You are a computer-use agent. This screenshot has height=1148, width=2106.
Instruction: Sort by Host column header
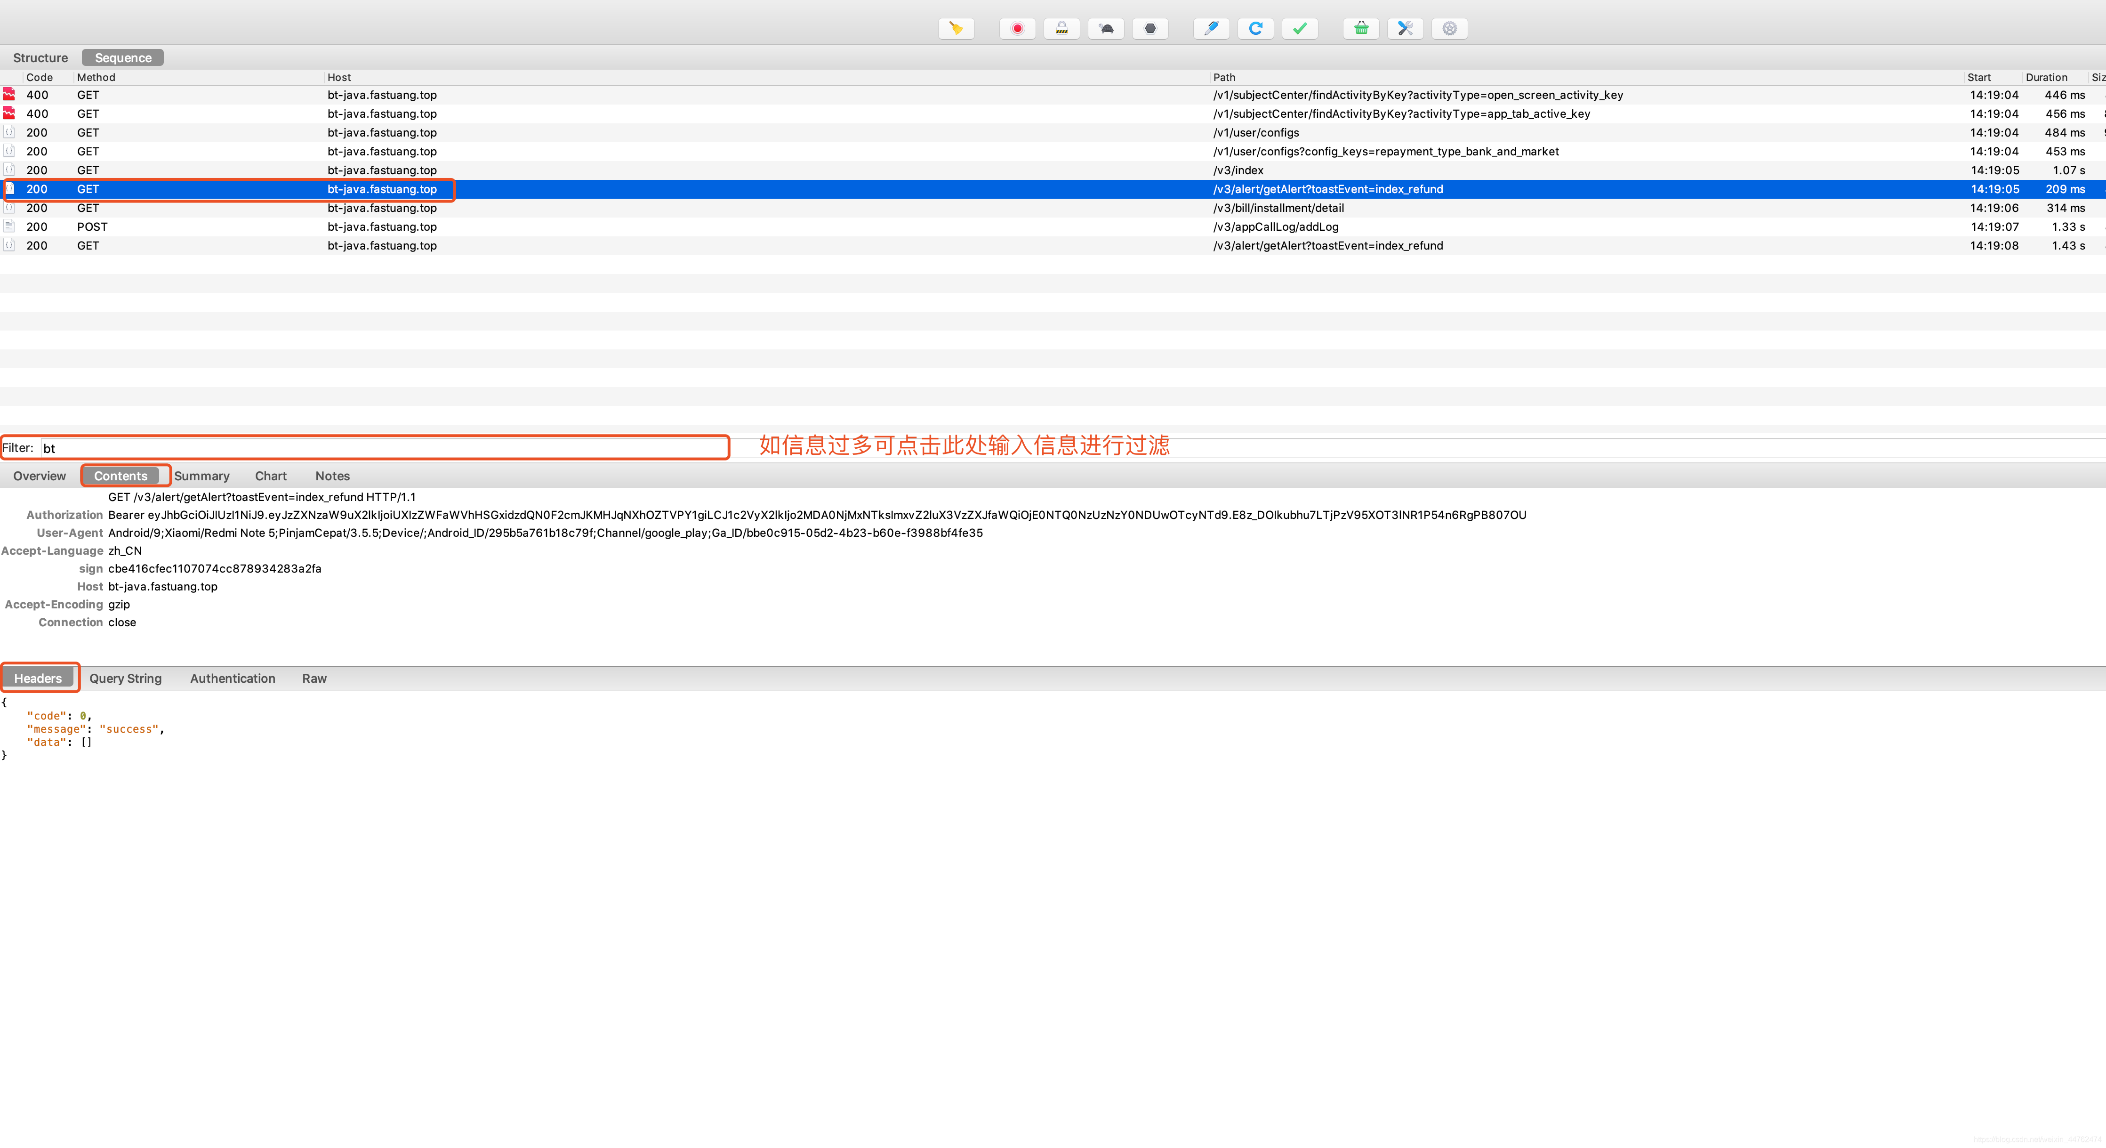(x=338, y=78)
